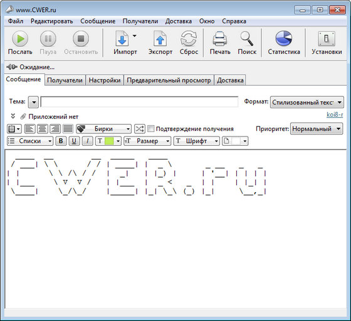
Task: Open the Доставка menu in menu bar
Action: [179, 21]
